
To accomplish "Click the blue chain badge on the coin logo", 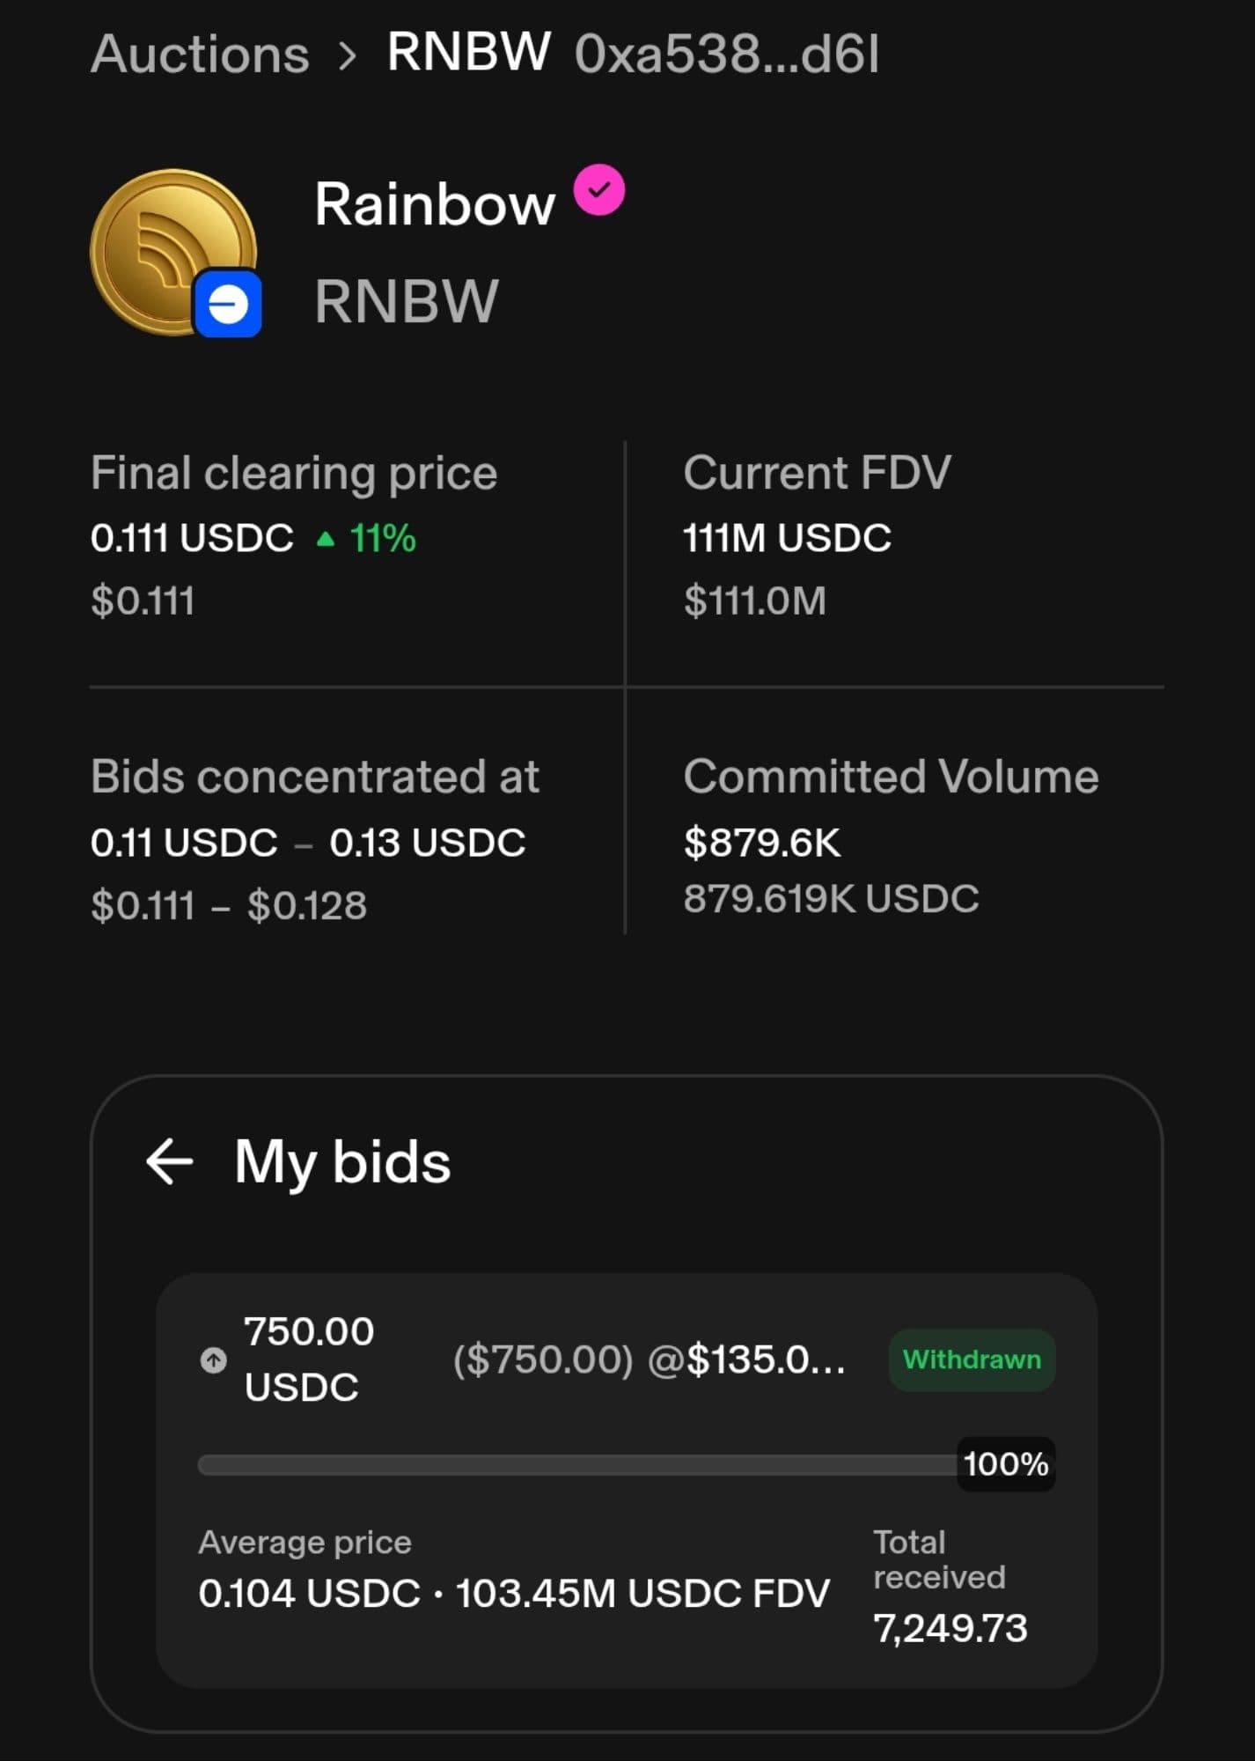I will (228, 305).
